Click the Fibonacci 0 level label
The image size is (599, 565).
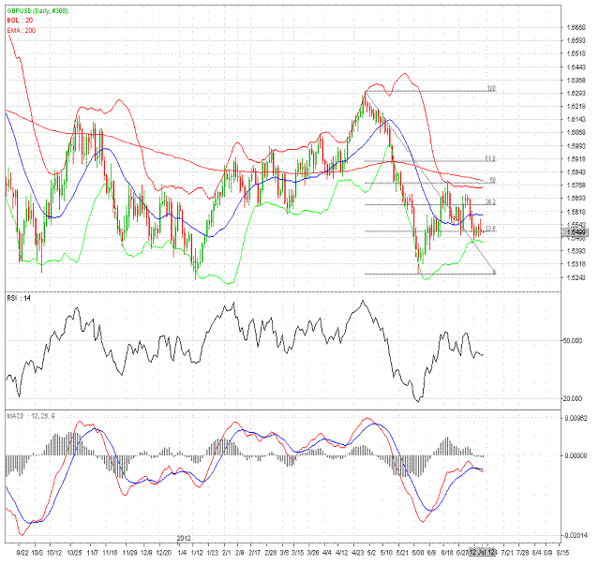coord(493,272)
